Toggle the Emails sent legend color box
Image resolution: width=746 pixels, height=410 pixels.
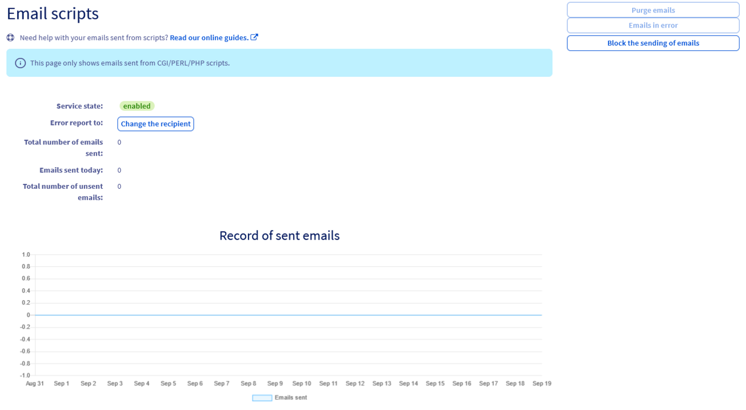coord(262,398)
